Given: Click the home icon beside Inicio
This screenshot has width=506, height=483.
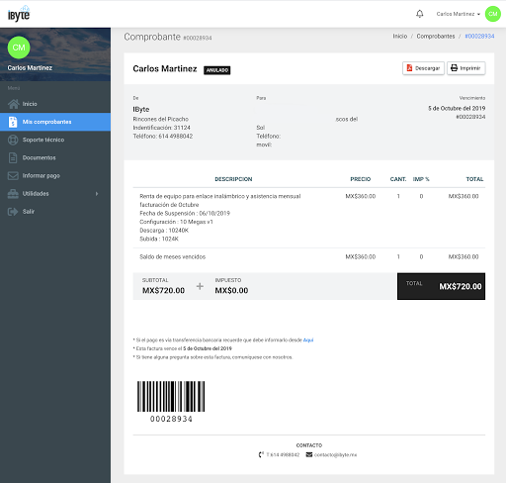Looking at the screenshot, I should (x=13, y=104).
